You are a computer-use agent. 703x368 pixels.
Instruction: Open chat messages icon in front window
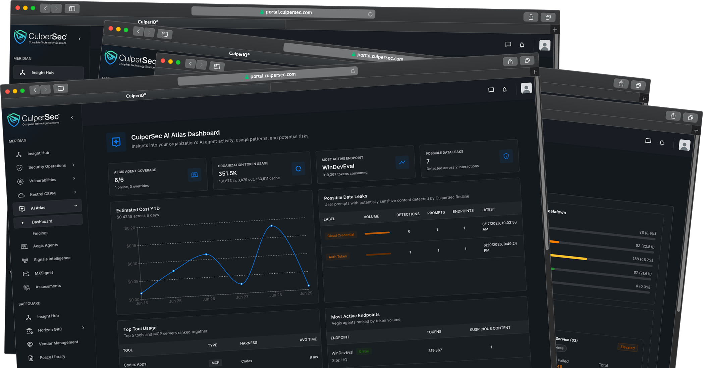point(491,90)
